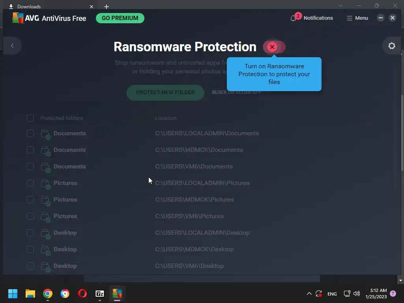Image resolution: width=404 pixels, height=303 pixels.
Task: Check the MDMCK Documents folder checkbox
Action: (30, 150)
